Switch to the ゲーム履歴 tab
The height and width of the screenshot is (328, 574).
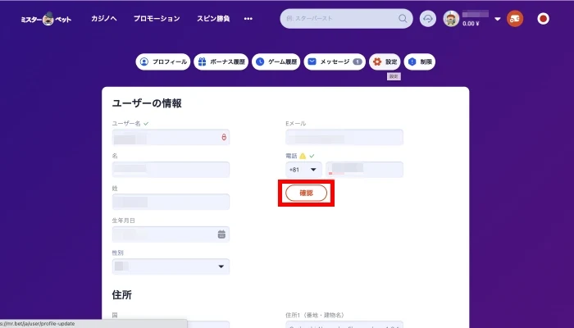pos(276,61)
